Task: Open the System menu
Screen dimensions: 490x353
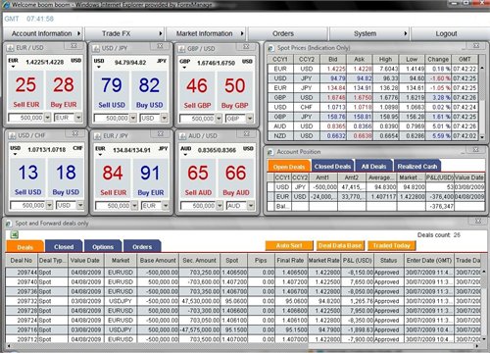Action: pyautogui.click(x=369, y=33)
